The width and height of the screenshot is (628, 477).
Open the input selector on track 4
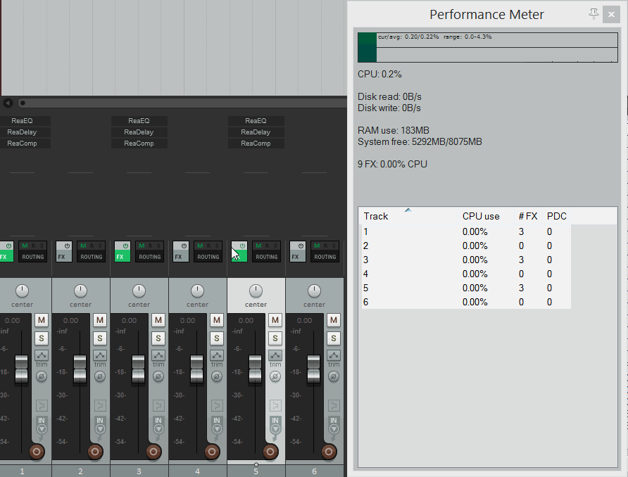tap(216, 424)
